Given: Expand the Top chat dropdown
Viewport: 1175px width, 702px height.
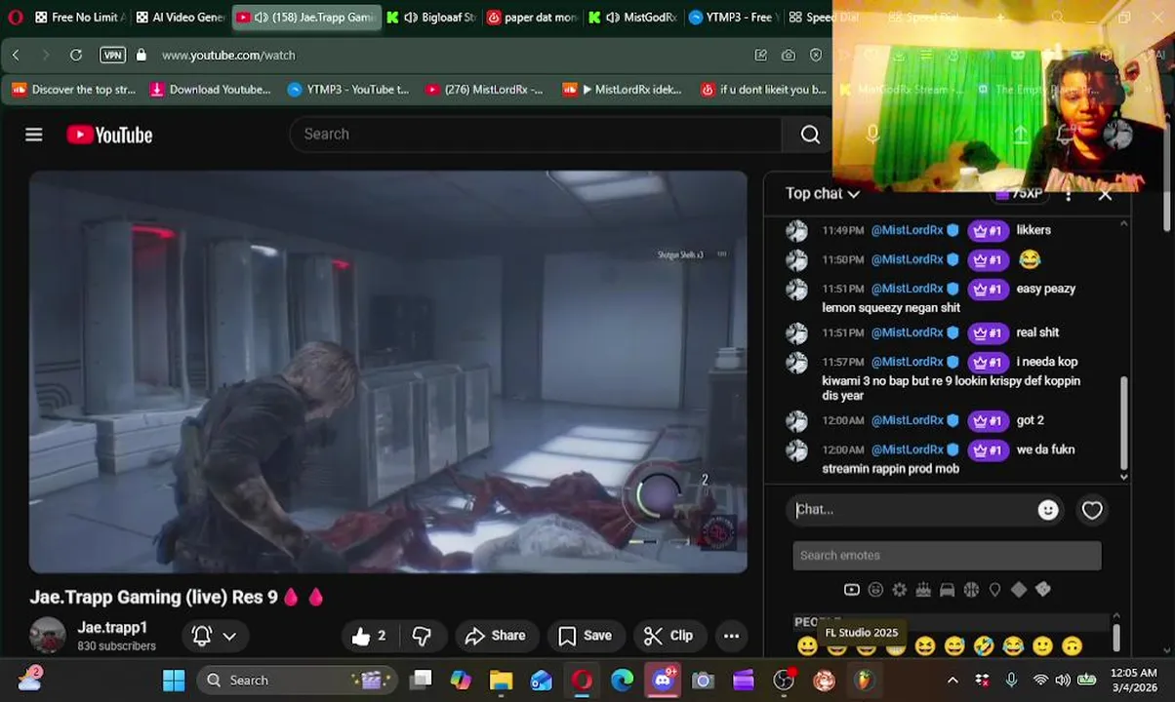Looking at the screenshot, I should click(823, 193).
